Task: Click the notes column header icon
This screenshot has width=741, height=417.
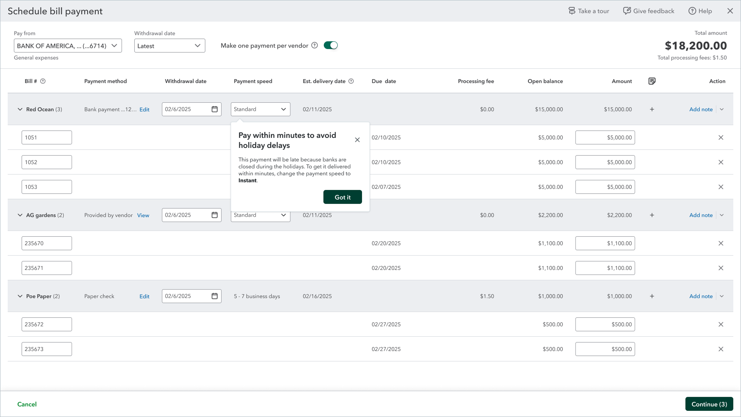Action: point(652,81)
